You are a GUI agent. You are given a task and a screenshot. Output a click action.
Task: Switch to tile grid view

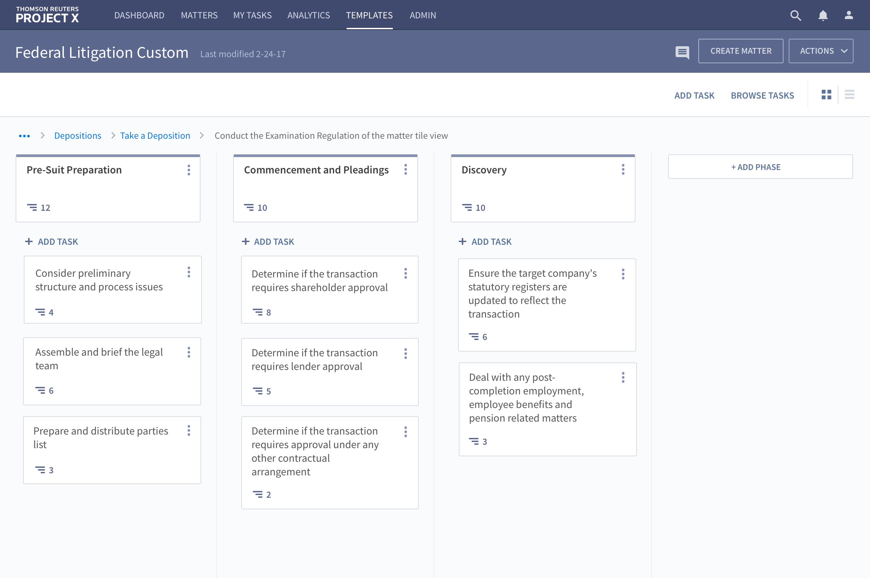[826, 95]
